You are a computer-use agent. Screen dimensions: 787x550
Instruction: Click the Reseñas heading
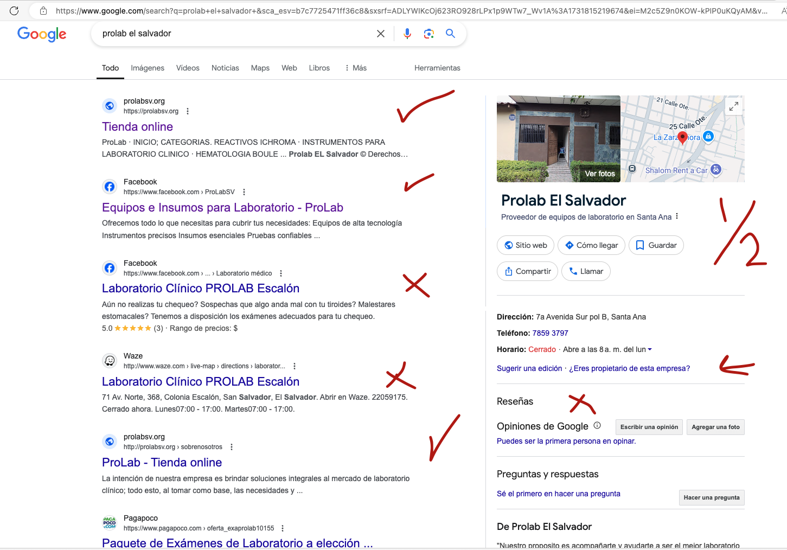coord(515,401)
